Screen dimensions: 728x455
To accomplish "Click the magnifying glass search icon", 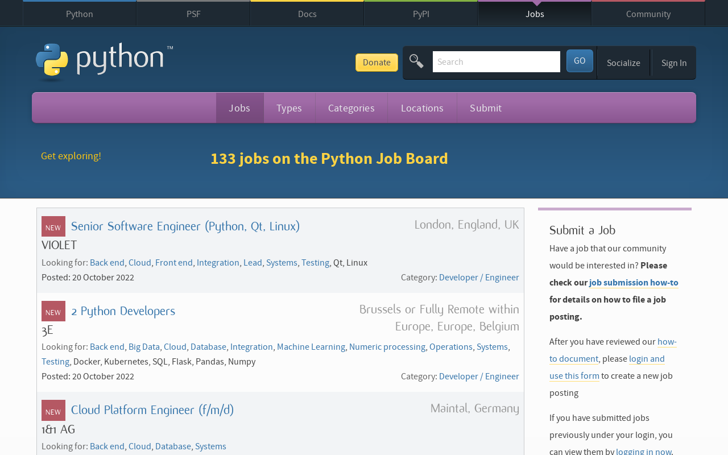I will point(416,61).
